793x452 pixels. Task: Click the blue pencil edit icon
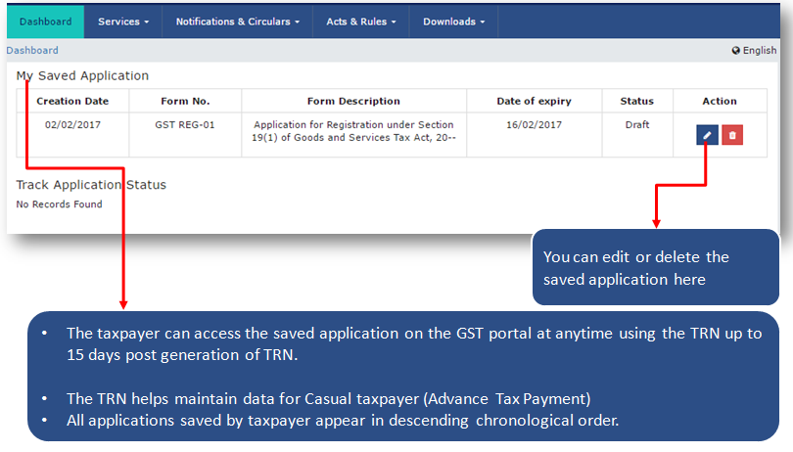707,135
